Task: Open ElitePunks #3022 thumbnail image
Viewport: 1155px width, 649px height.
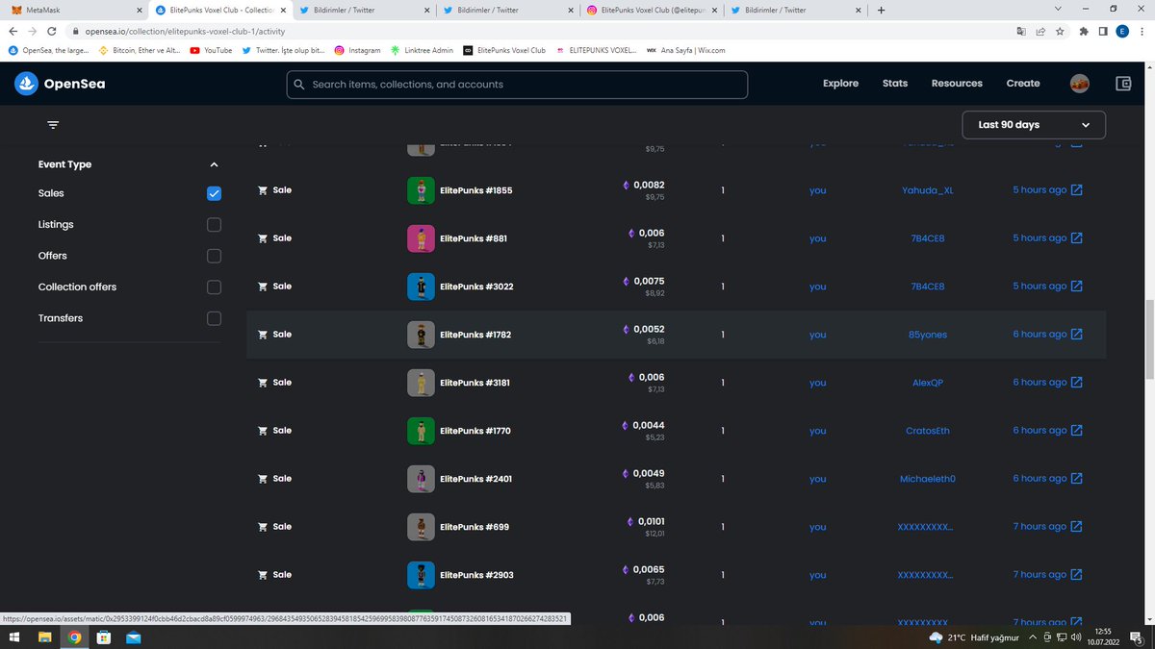Action: pos(422,287)
